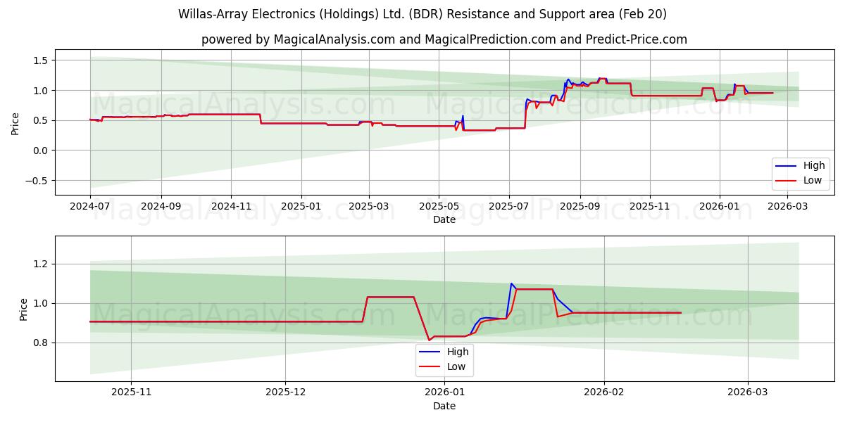Click the 'Date' axis label under upper chart
The height and width of the screenshot is (422, 845).
pyautogui.click(x=444, y=220)
